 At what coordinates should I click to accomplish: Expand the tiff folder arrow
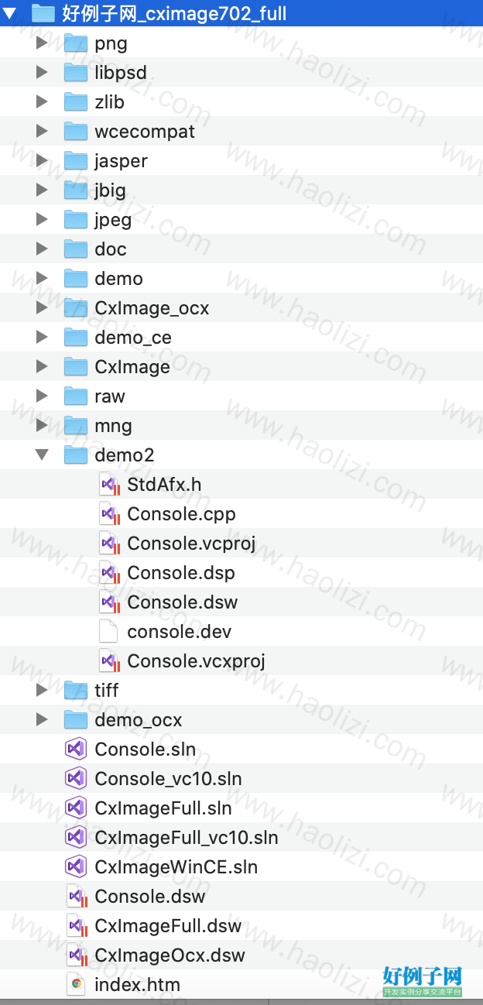[42, 691]
